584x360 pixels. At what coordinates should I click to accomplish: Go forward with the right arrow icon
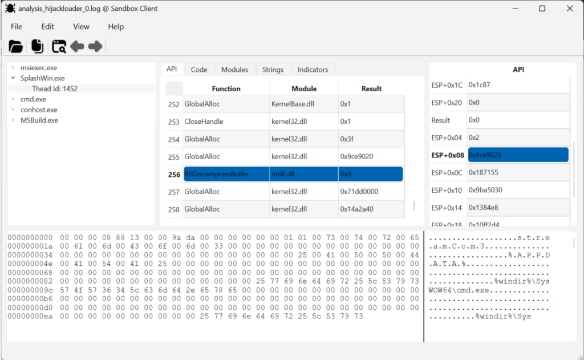[x=95, y=46]
